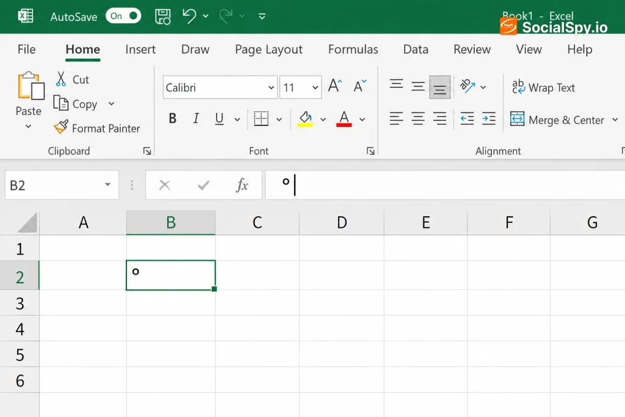Image resolution: width=625 pixels, height=417 pixels.
Task: Toggle Italic formatting
Action: point(196,118)
